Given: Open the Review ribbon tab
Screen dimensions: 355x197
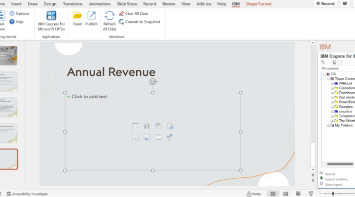Looking at the screenshot, I should [x=169, y=4].
